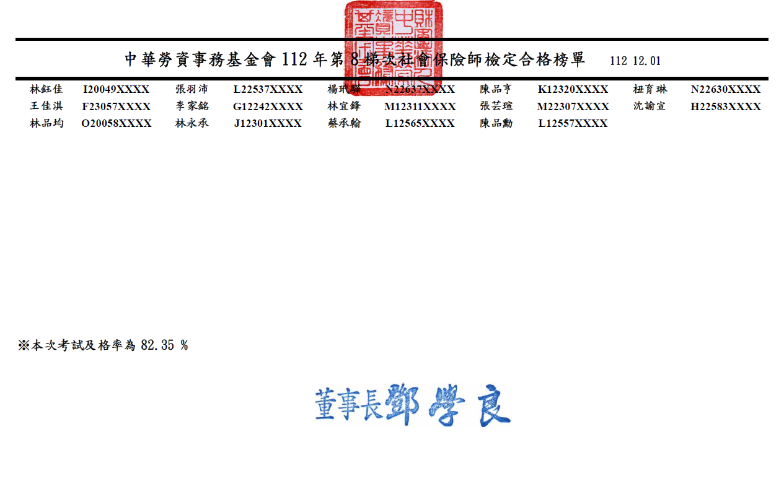Select the ID number L12557XXXX
The height and width of the screenshot is (489, 784).
tap(573, 123)
